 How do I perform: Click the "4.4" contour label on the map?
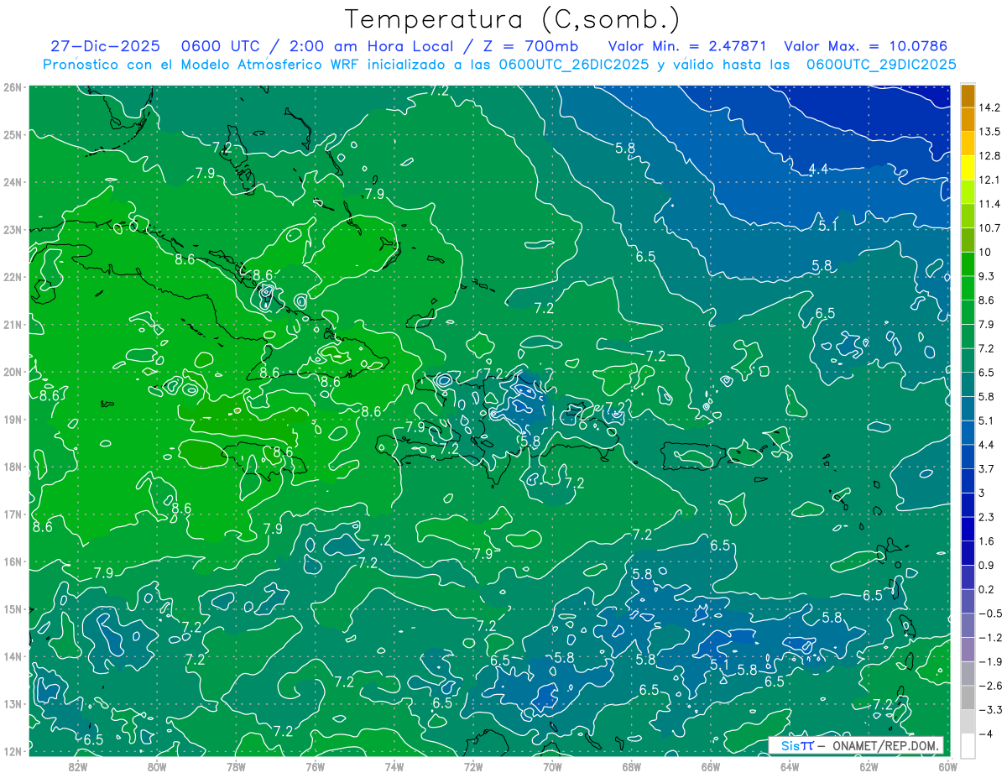tap(818, 170)
